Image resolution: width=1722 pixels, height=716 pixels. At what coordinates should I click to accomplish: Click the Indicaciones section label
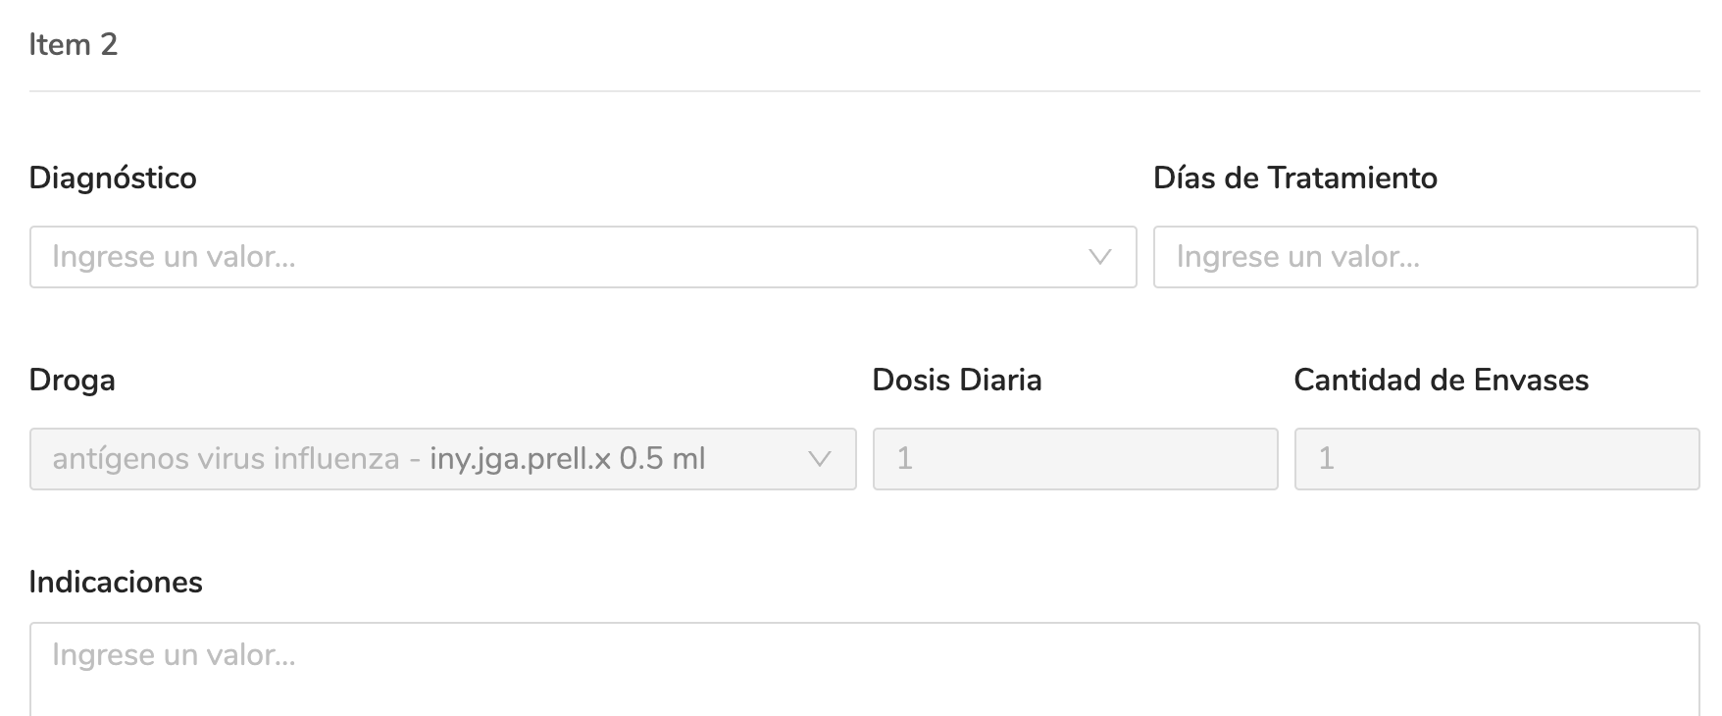point(117,581)
